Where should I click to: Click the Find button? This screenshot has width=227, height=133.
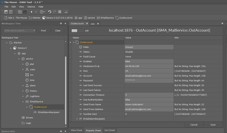[x=43, y=31]
